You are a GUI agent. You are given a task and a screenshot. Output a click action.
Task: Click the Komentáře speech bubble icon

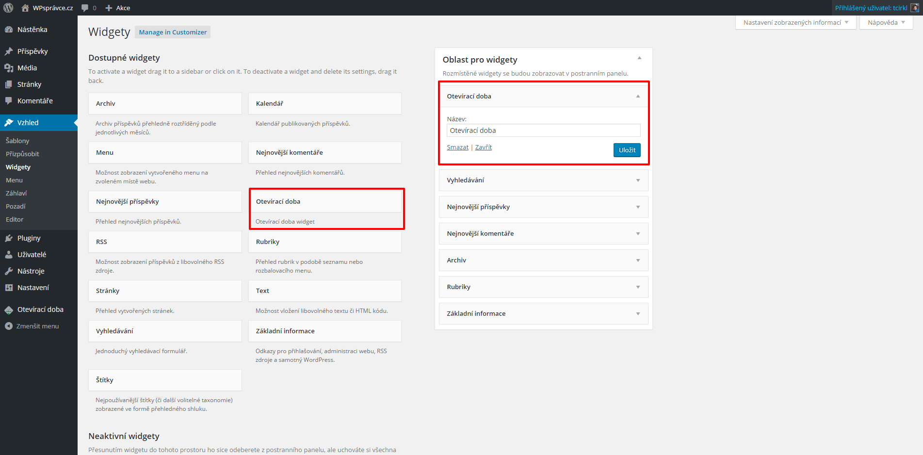point(9,101)
